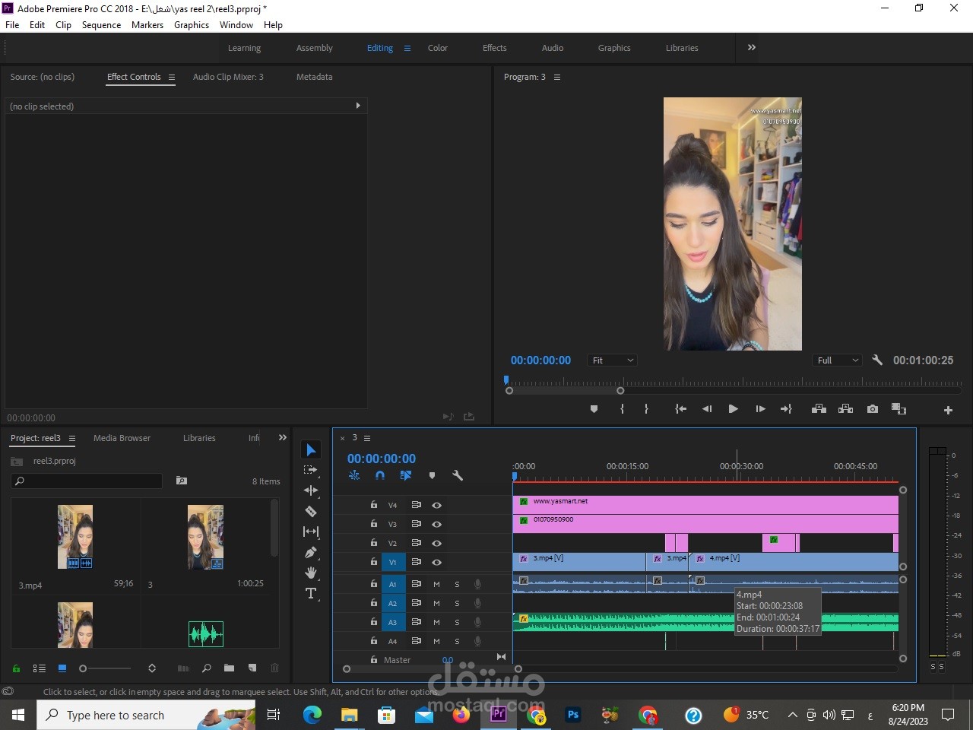Mute audio track A1
Screen dimensions: 973x730
pyautogui.click(x=436, y=584)
